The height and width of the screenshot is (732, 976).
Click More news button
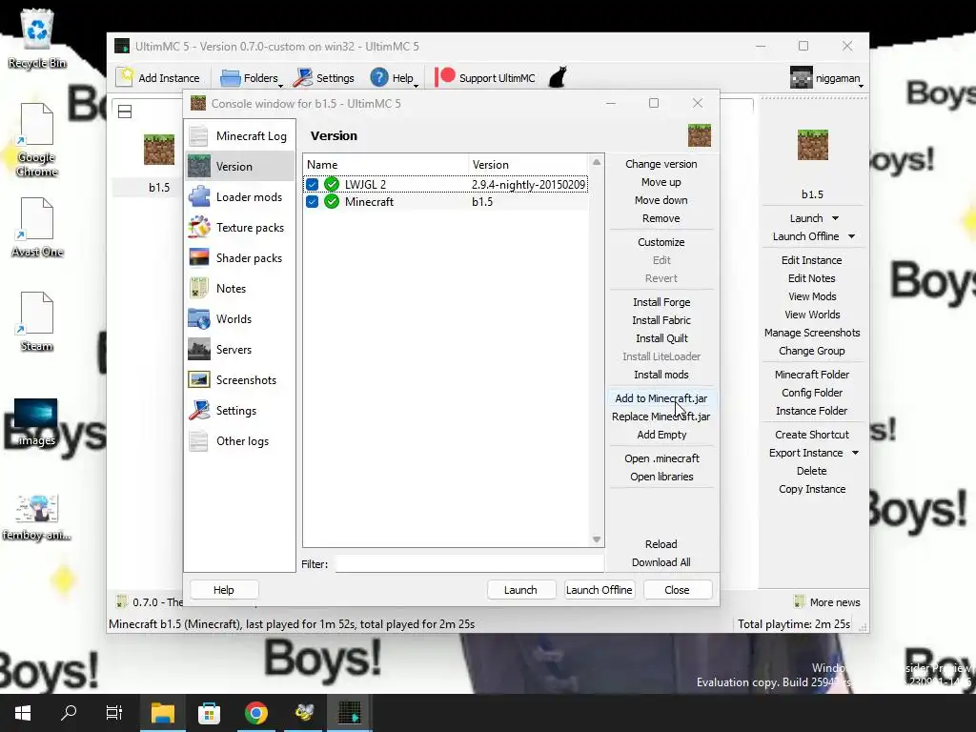tap(827, 602)
